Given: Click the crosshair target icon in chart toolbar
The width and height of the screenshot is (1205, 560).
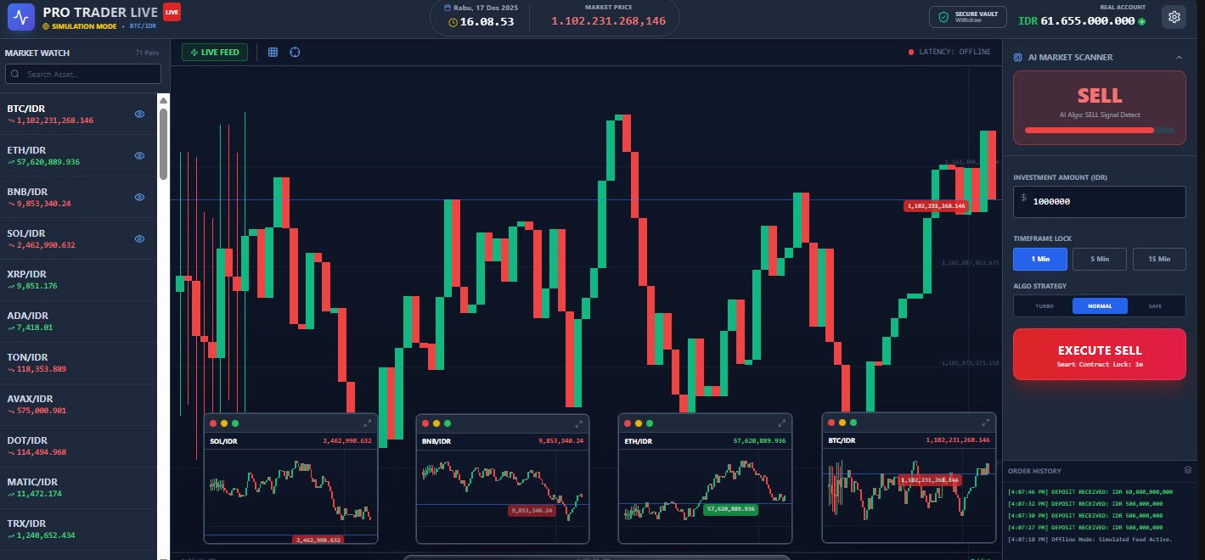Looking at the screenshot, I should (295, 52).
